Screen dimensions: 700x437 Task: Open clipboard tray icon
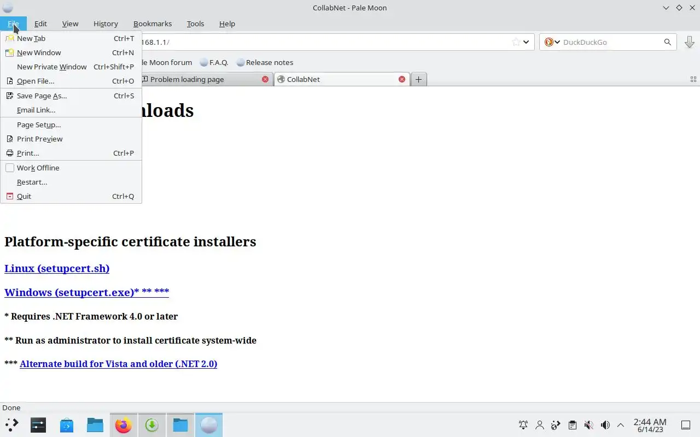(x=572, y=425)
